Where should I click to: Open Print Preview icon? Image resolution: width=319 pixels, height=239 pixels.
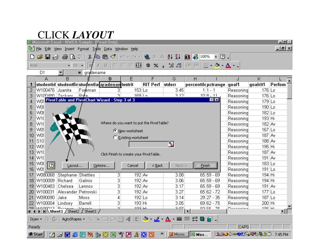73,57
